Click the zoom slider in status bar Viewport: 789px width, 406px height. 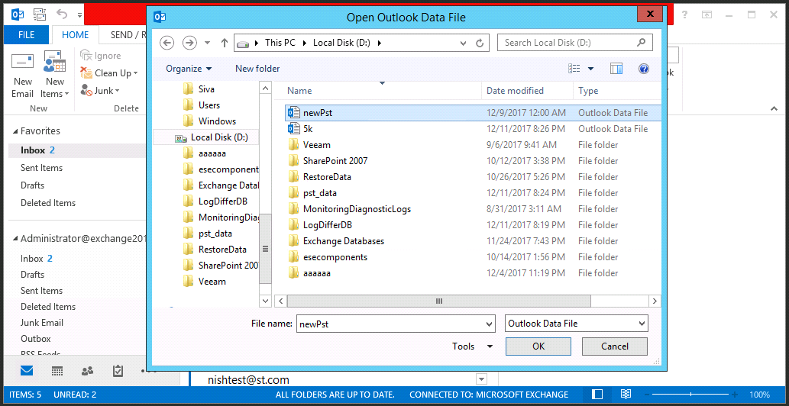click(x=692, y=395)
